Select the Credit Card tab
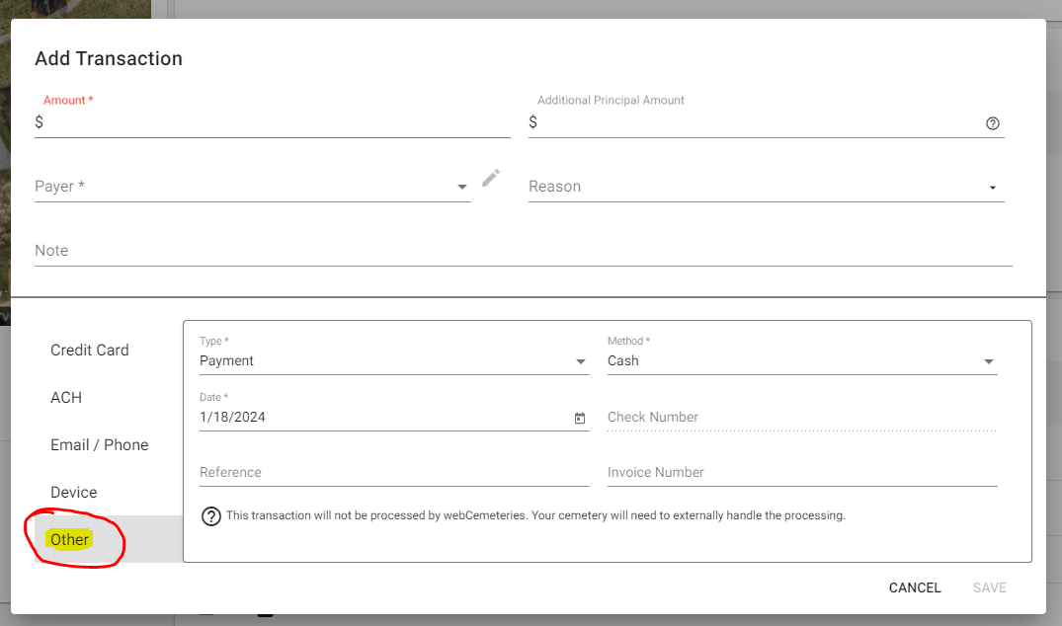 [x=90, y=351]
